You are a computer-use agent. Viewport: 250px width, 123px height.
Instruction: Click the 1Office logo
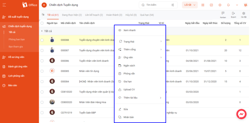point(30,5)
